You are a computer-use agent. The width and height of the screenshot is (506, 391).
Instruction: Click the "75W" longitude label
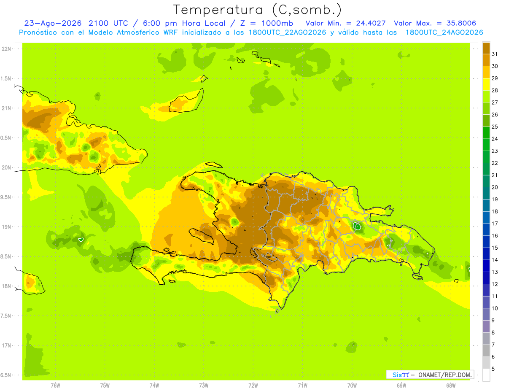pos(105,386)
